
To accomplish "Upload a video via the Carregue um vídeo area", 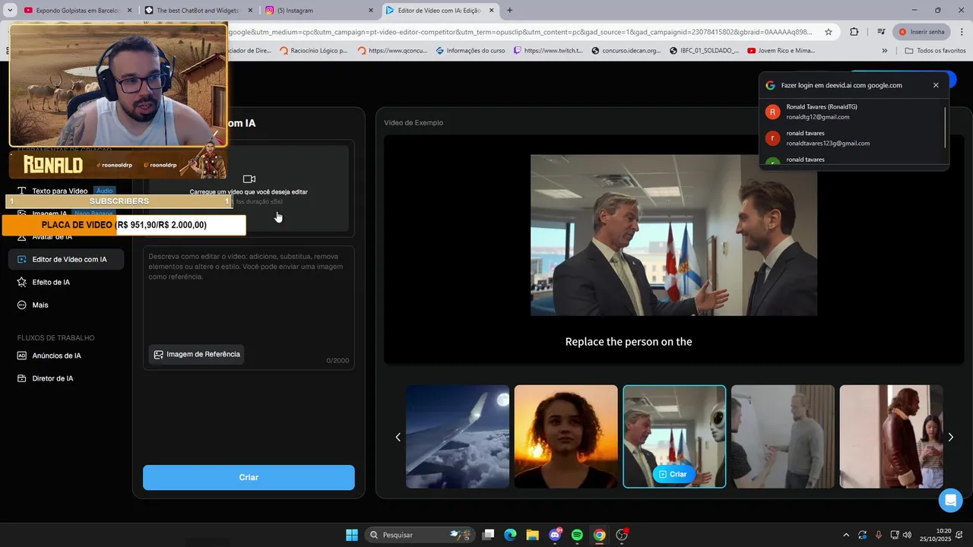I will point(249,188).
